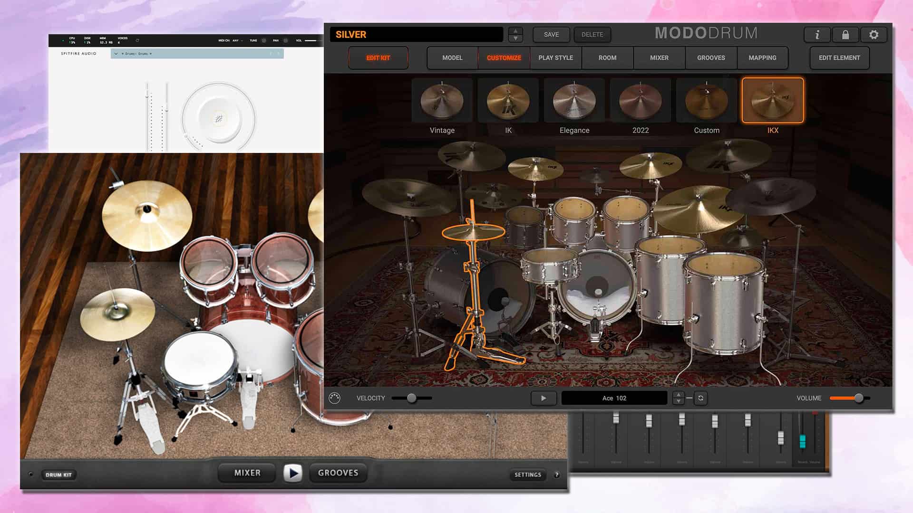The height and width of the screenshot is (513, 913).
Task: Click the SILVER preset name field
Action: pos(417,35)
